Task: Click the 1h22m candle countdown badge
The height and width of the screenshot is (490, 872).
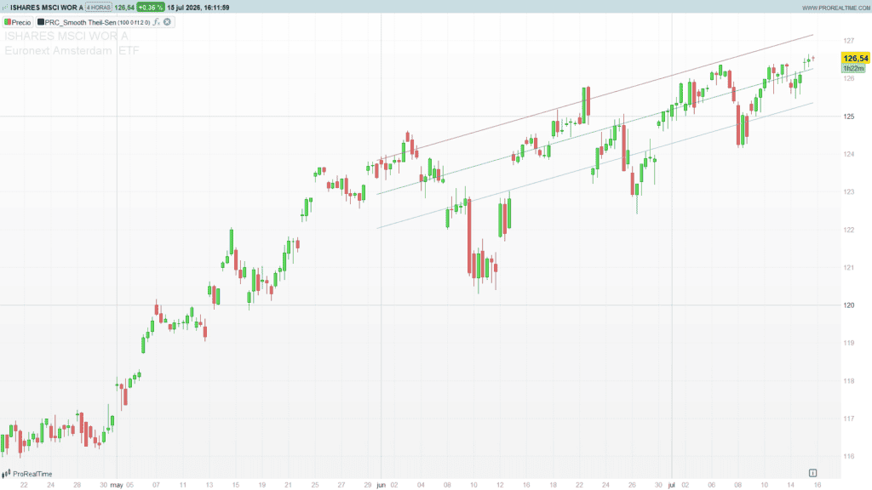Action: coord(853,68)
